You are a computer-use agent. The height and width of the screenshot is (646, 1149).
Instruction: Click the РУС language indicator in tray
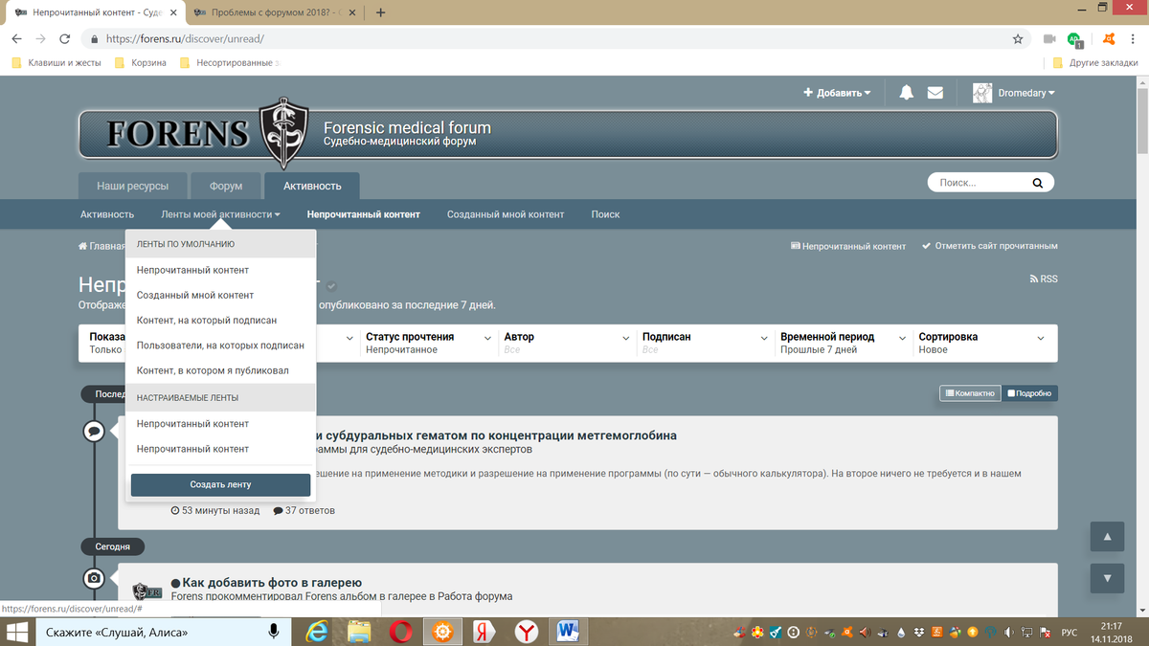(x=1070, y=633)
